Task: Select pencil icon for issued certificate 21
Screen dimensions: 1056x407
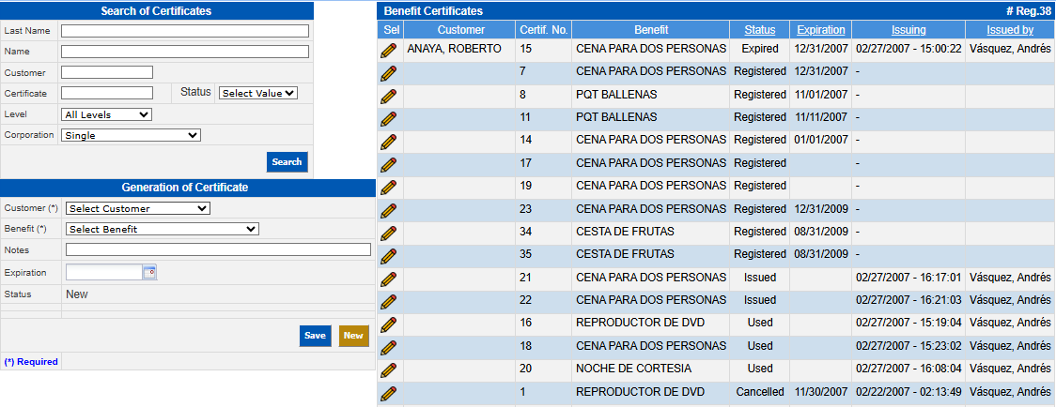Action: pos(388,279)
